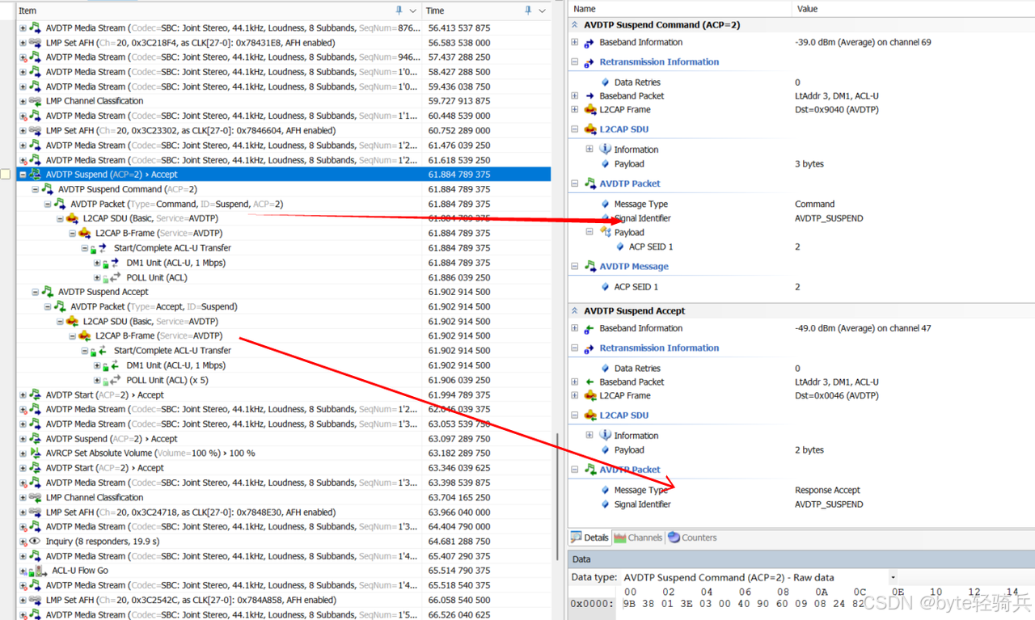1035x620 pixels.
Task: Select LMP Set AFH 0x3C23302 row
Action: [283, 130]
